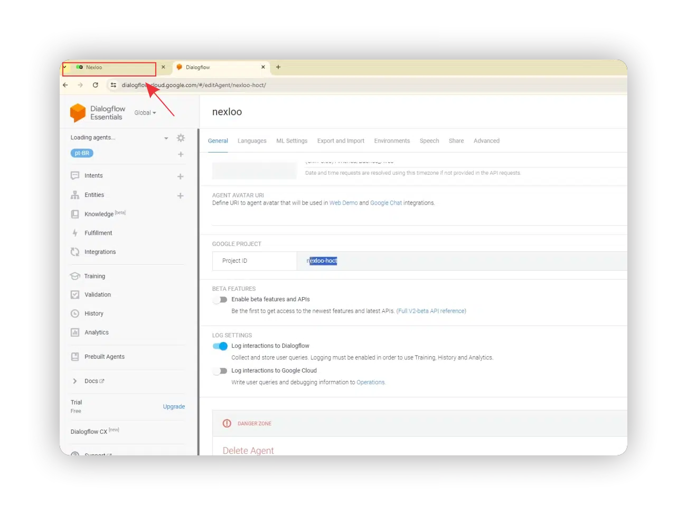
Task: Go to Export and Import tab
Action: (341, 141)
